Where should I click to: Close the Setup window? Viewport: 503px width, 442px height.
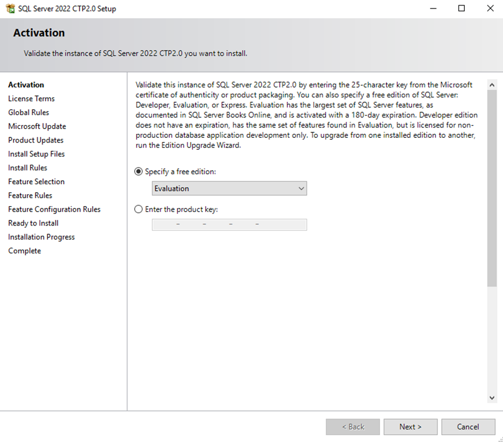[x=490, y=9]
